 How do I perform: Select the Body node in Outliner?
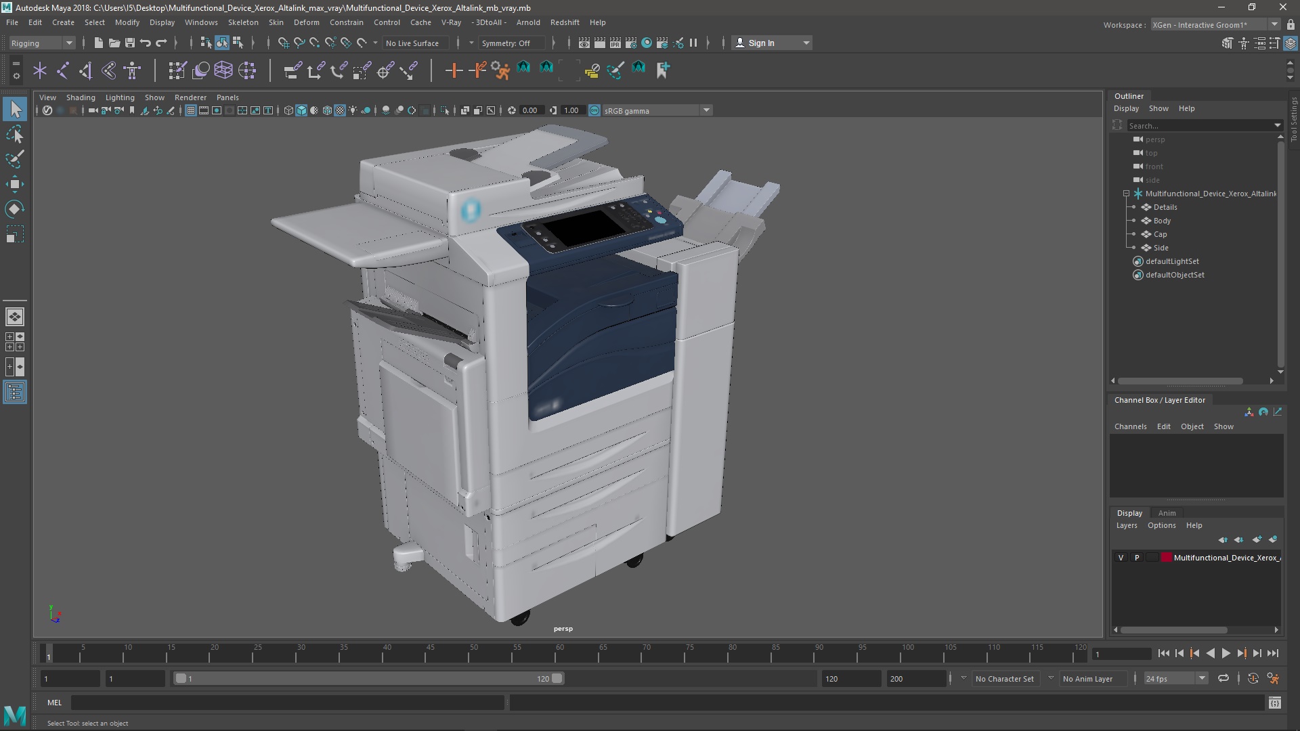coord(1162,221)
